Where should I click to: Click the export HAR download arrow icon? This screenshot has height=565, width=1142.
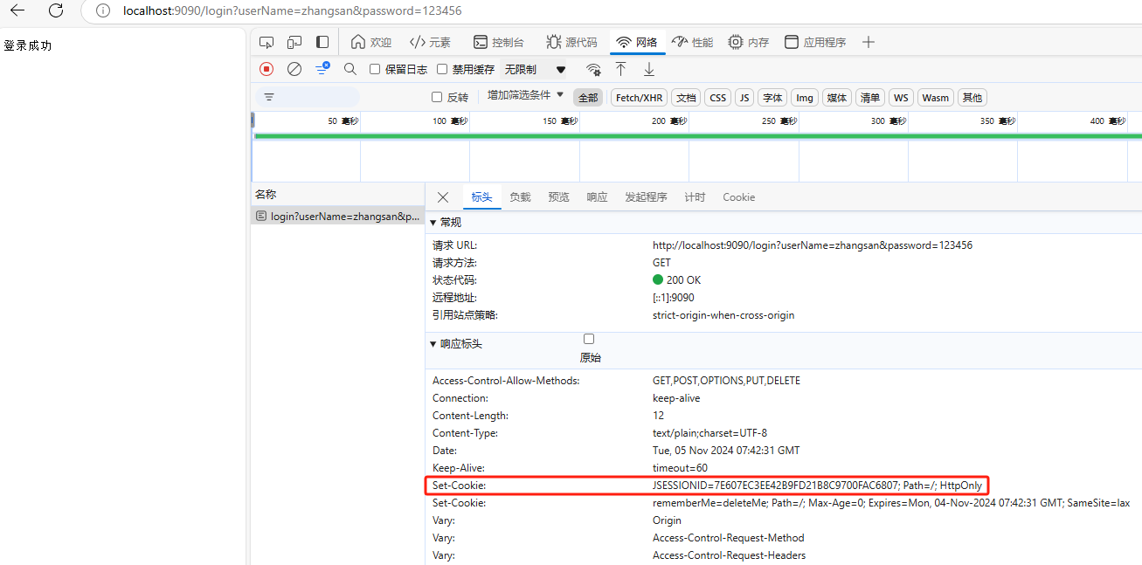[649, 69]
